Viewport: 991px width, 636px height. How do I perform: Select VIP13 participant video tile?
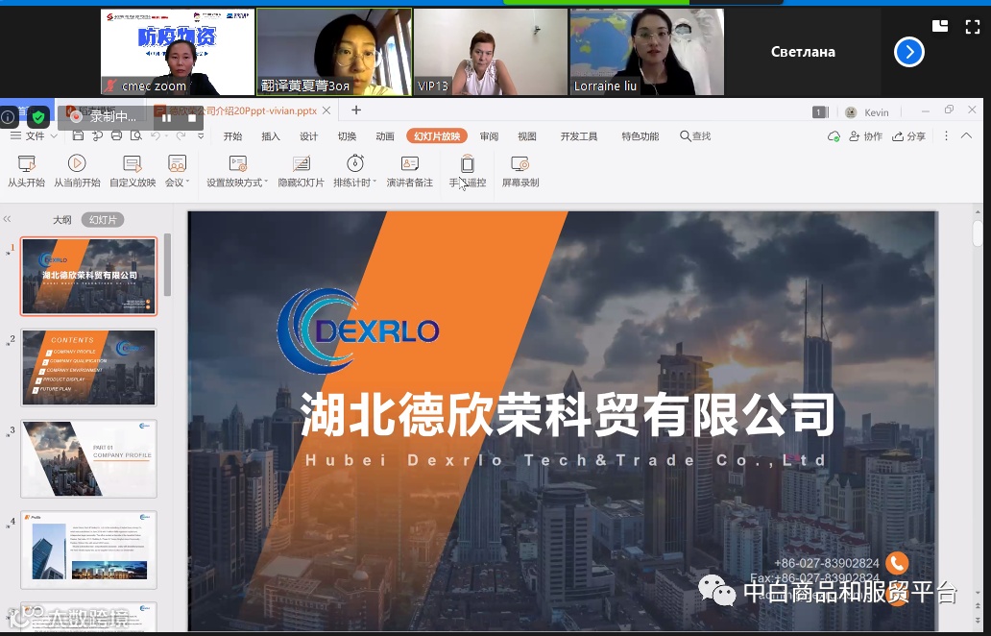point(491,52)
